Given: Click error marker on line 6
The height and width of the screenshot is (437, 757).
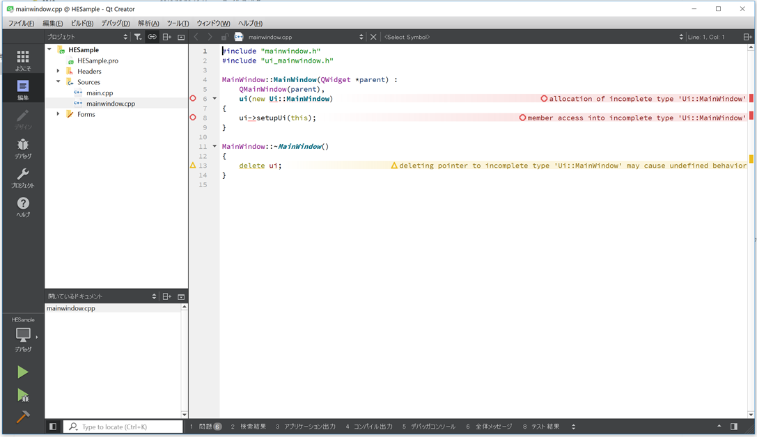Looking at the screenshot, I should tap(193, 98).
